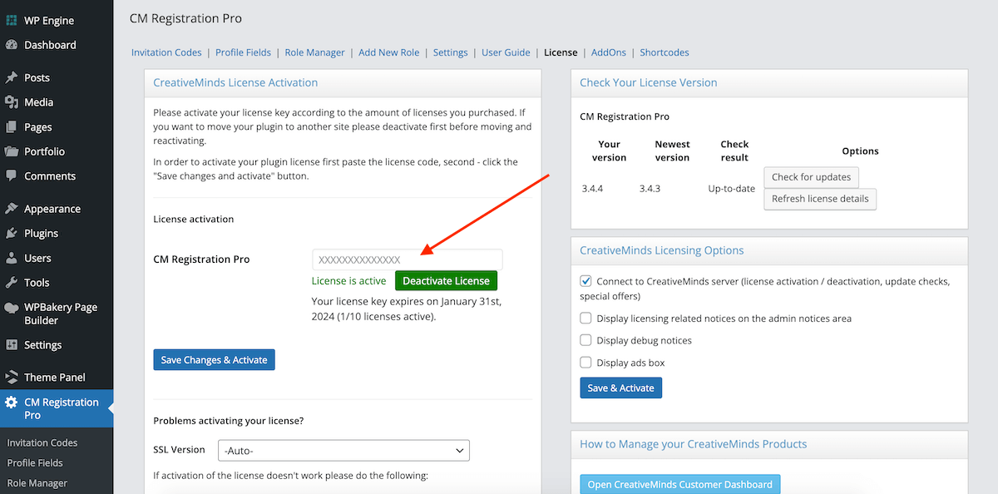Enable Display ads box checkbox
Screen dimensions: 998x494
click(586, 363)
